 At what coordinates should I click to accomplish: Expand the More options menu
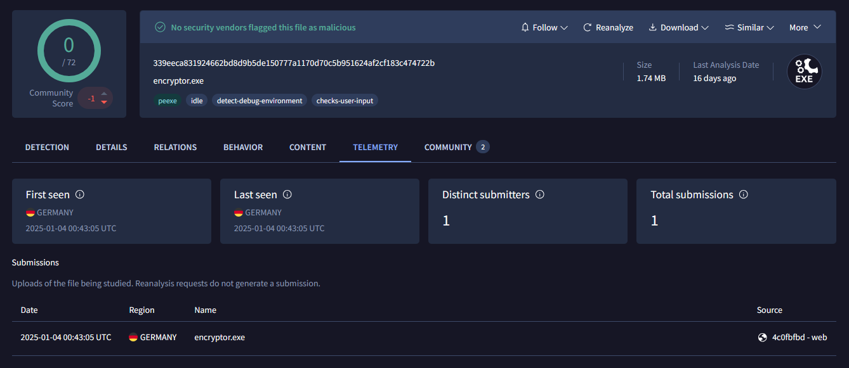point(805,27)
